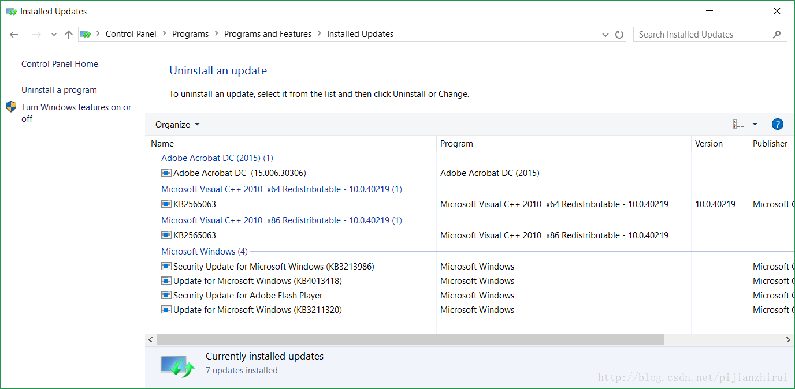Navigate to Programs and Features breadcrumb

tap(268, 34)
